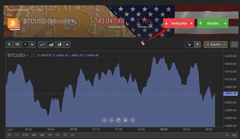The width and height of the screenshot is (240, 139).
Task: Open the Kryptowährungen breadcrumb link
Action: click(18, 10)
